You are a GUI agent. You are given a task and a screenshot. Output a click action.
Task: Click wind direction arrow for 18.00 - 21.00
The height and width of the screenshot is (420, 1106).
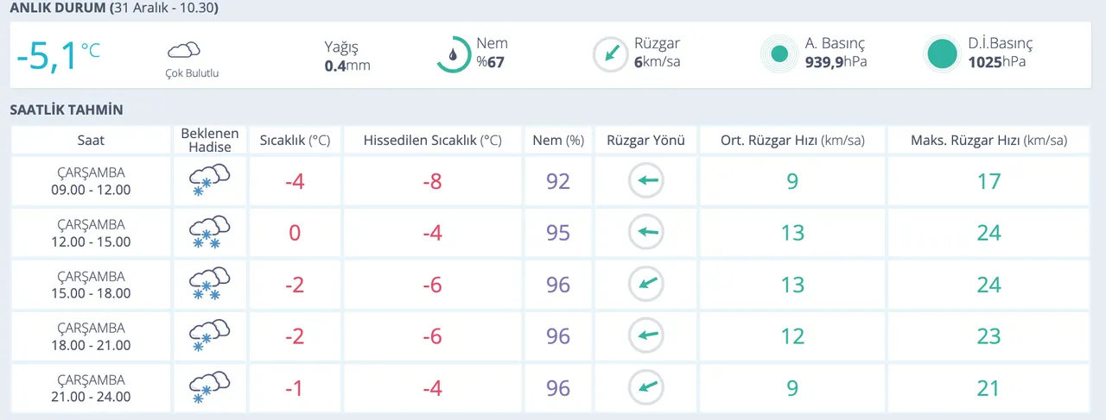pos(645,336)
